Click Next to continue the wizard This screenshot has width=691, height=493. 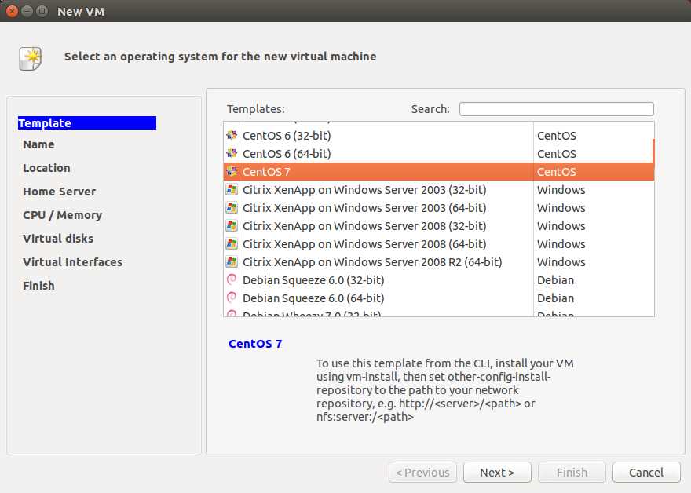(x=497, y=473)
